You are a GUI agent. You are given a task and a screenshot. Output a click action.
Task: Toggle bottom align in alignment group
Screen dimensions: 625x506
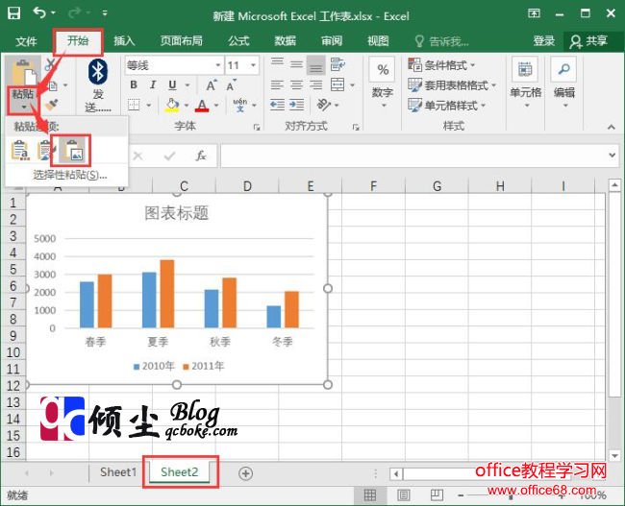click(x=315, y=65)
